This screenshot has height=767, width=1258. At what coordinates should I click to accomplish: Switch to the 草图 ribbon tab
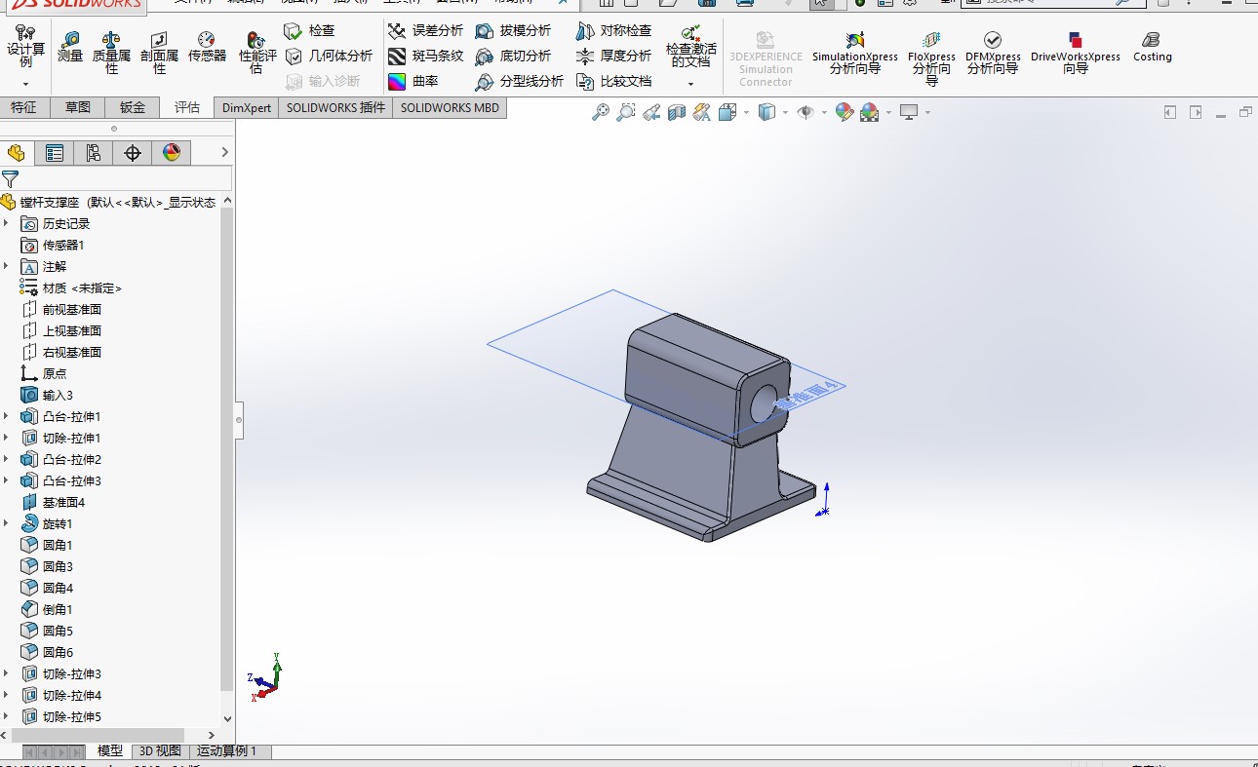[x=78, y=108]
